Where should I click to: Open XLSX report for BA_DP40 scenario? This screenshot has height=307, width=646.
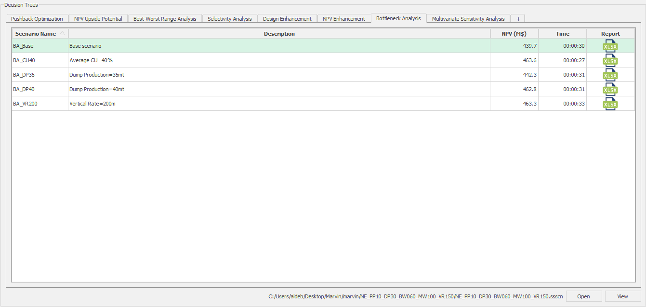point(610,89)
